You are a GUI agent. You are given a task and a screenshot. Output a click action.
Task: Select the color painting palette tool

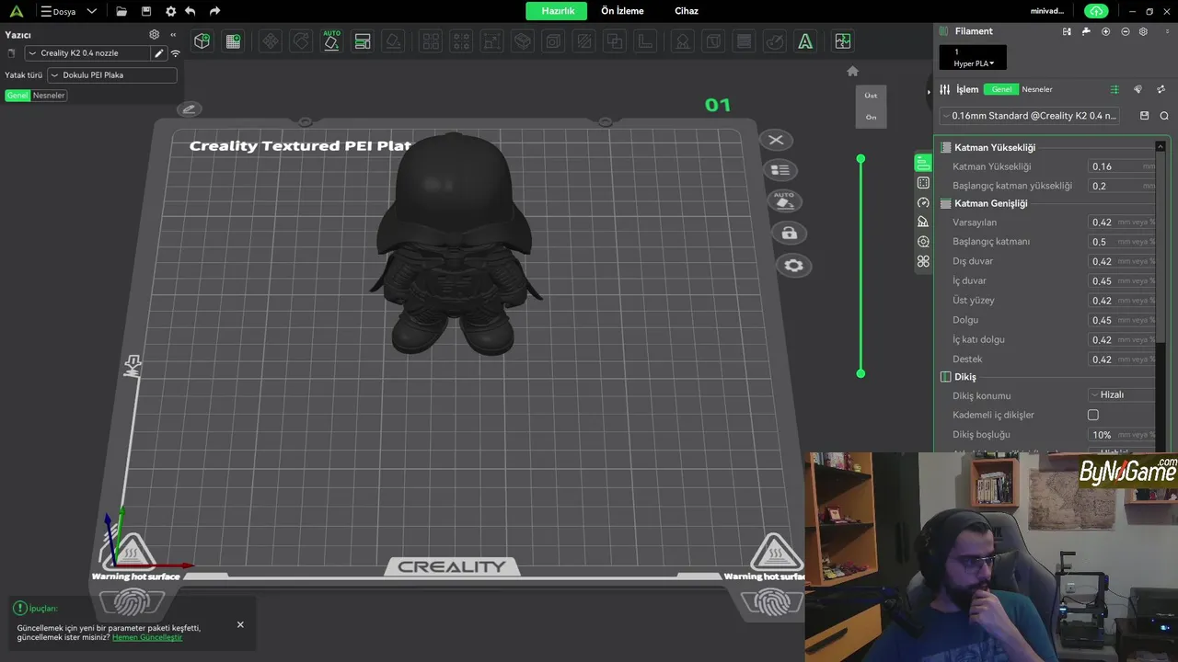coord(775,41)
